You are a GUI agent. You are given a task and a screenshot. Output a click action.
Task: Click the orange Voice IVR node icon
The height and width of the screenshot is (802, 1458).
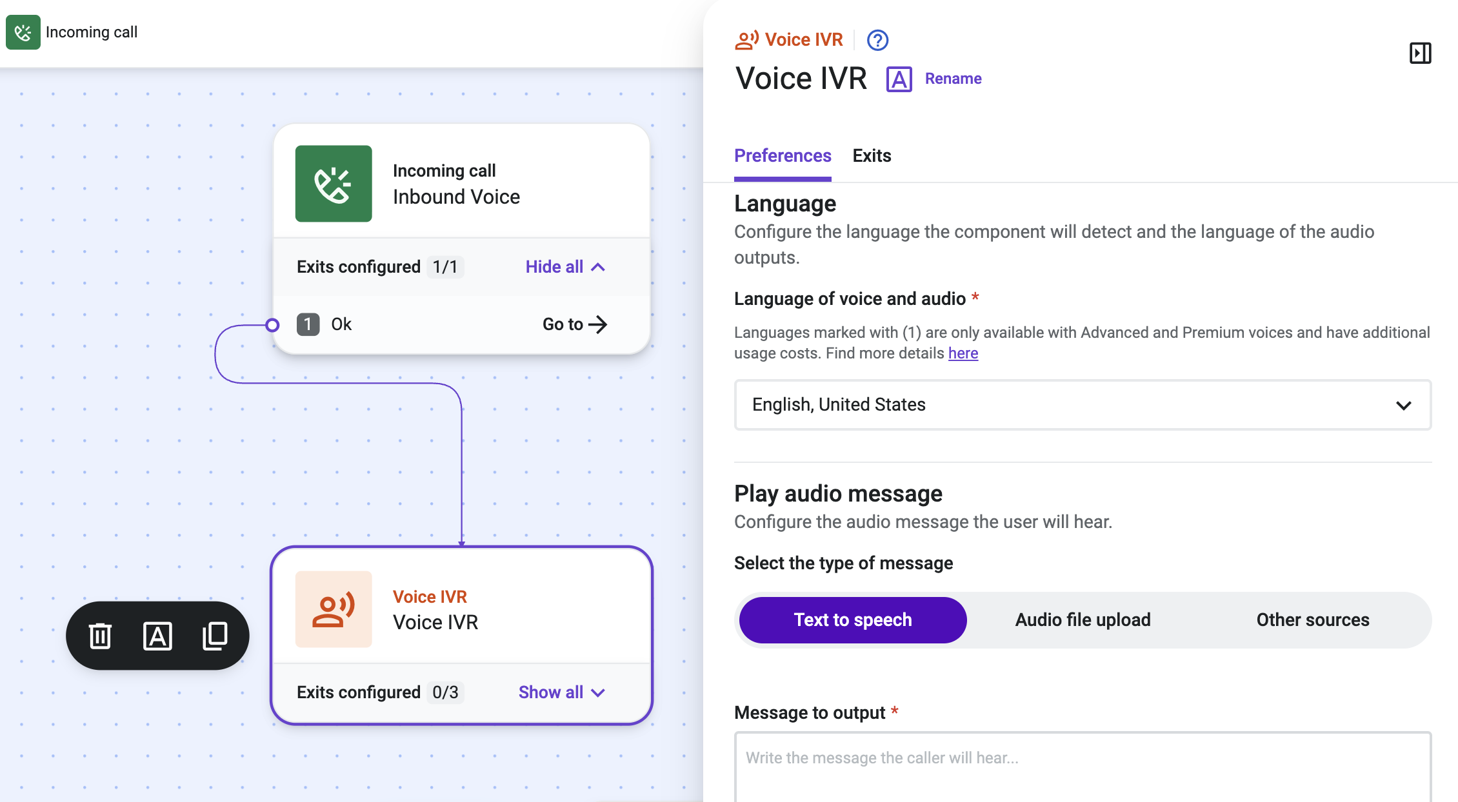[x=334, y=609]
